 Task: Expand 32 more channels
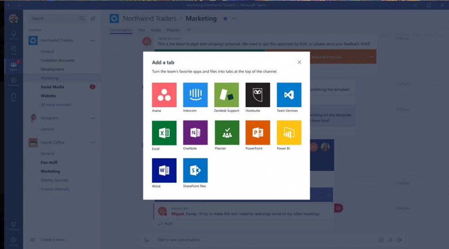point(56,105)
